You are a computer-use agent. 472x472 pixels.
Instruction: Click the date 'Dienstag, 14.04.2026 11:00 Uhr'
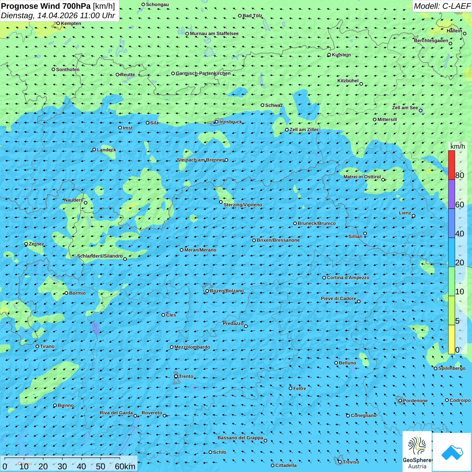(x=58, y=16)
